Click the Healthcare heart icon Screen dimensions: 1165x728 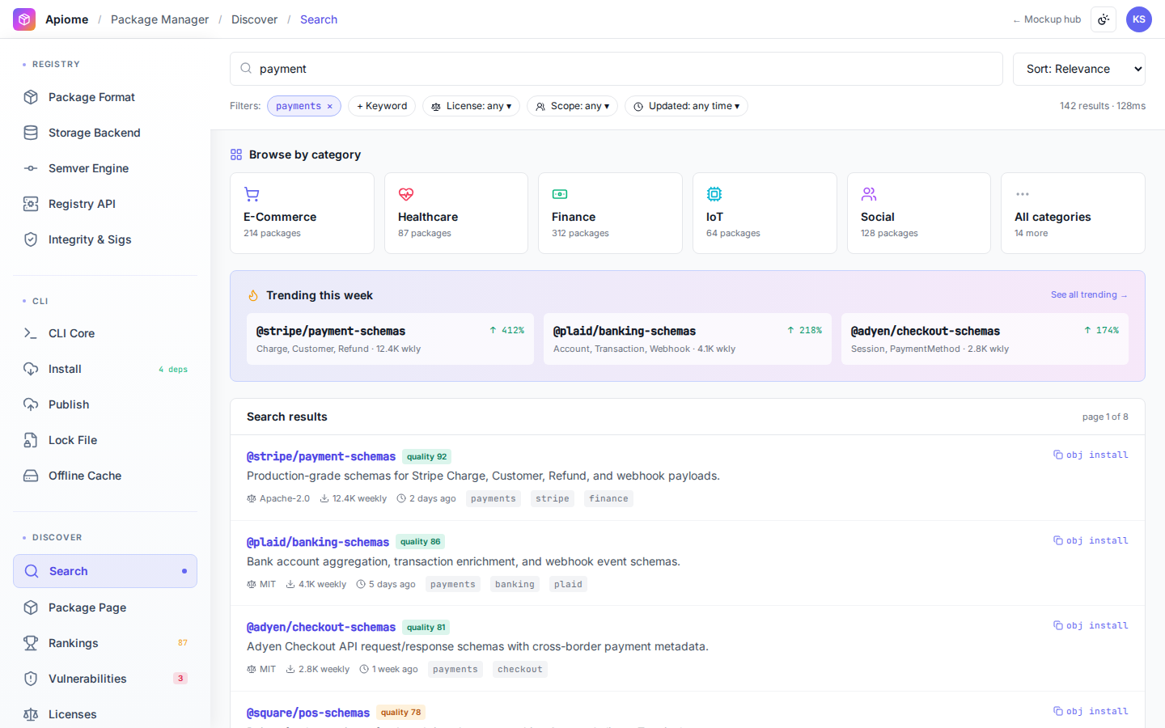coord(406,194)
